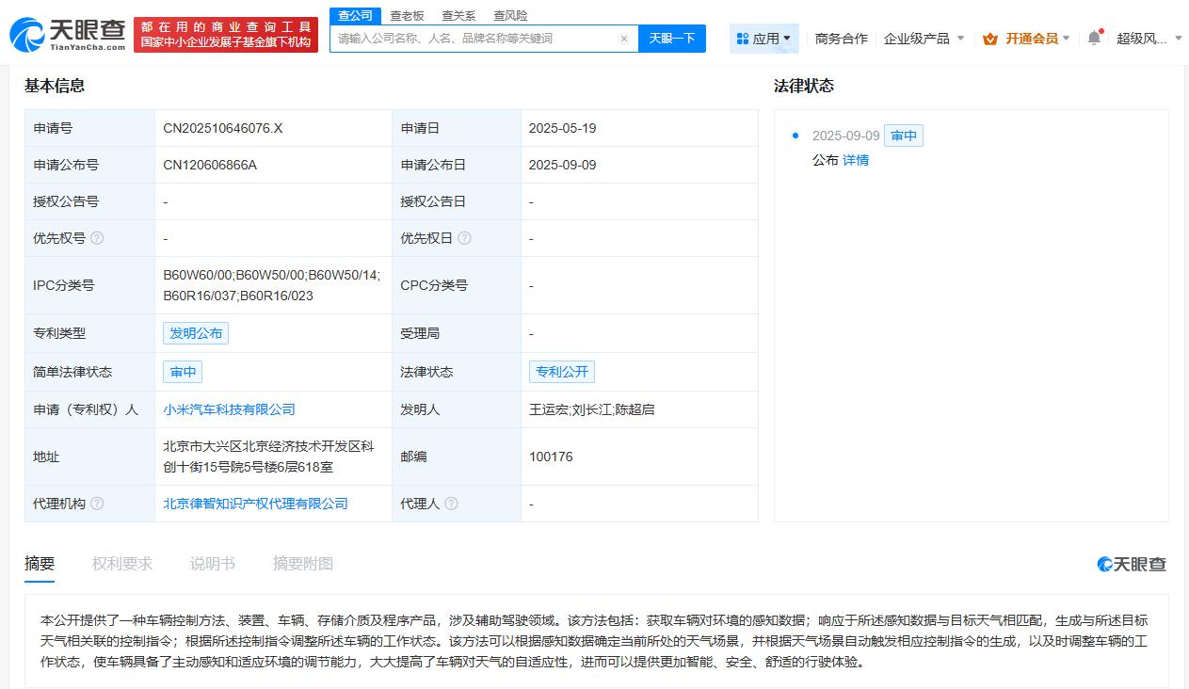Click the help icon beside 代理机构
This screenshot has height=689, width=1189.
pos(97,504)
